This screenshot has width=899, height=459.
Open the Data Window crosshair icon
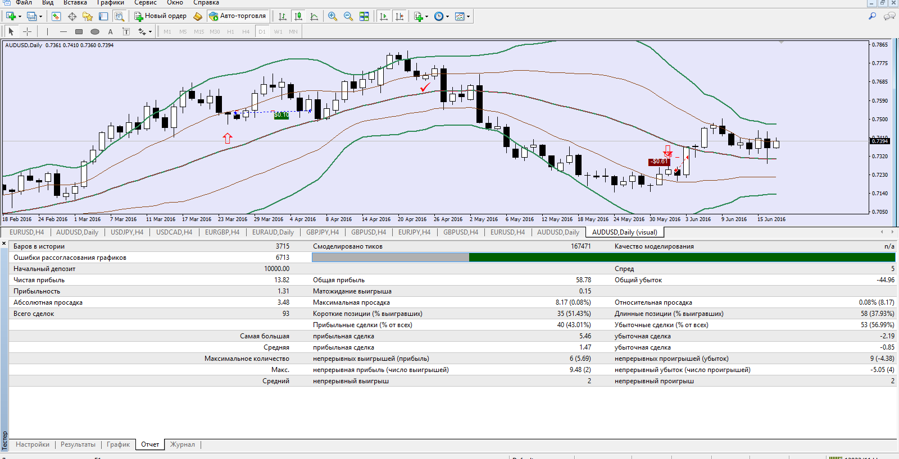[x=72, y=16]
